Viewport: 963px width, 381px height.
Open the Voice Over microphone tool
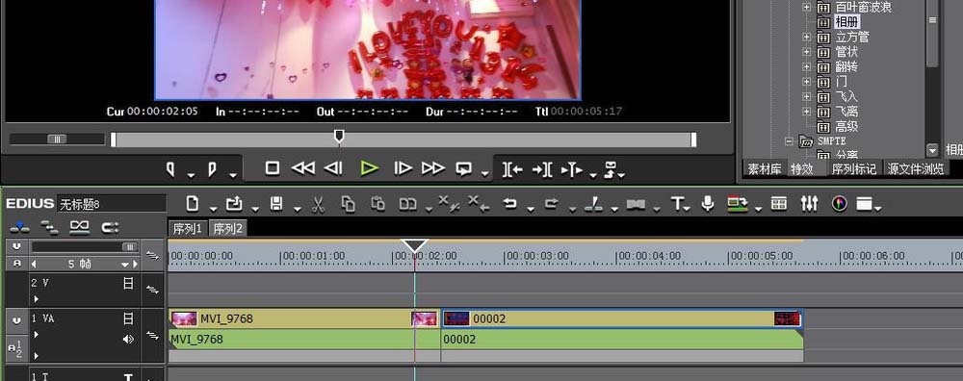click(x=708, y=204)
